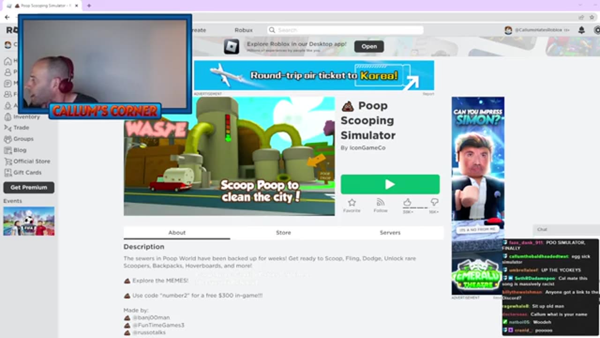This screenshot has height=338, width=600.
Task: Switch to the Store tab
Action: pyautogui.click(x=283, y=232)
